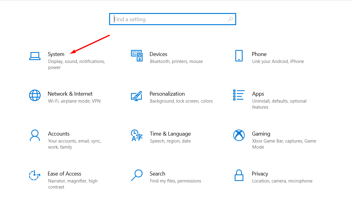Open the Apps list icon
The image size is (352, 207).
pos(239,95)
